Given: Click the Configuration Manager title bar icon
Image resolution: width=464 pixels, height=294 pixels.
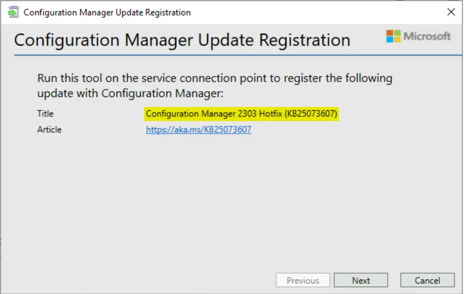Looking at the screenshot, I should (x=14, y=12).
